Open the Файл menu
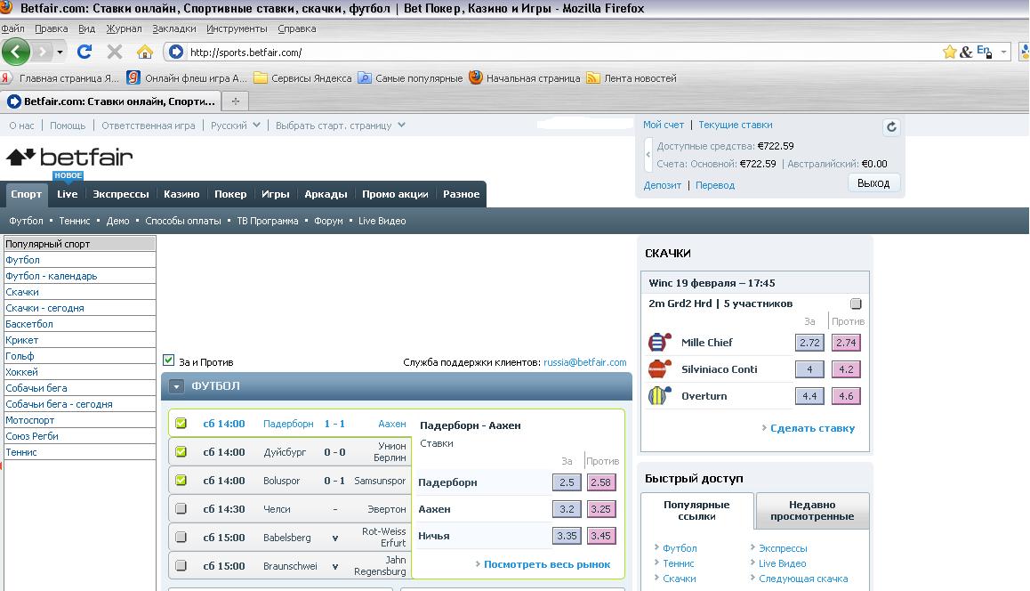 (x=12, y=28)
